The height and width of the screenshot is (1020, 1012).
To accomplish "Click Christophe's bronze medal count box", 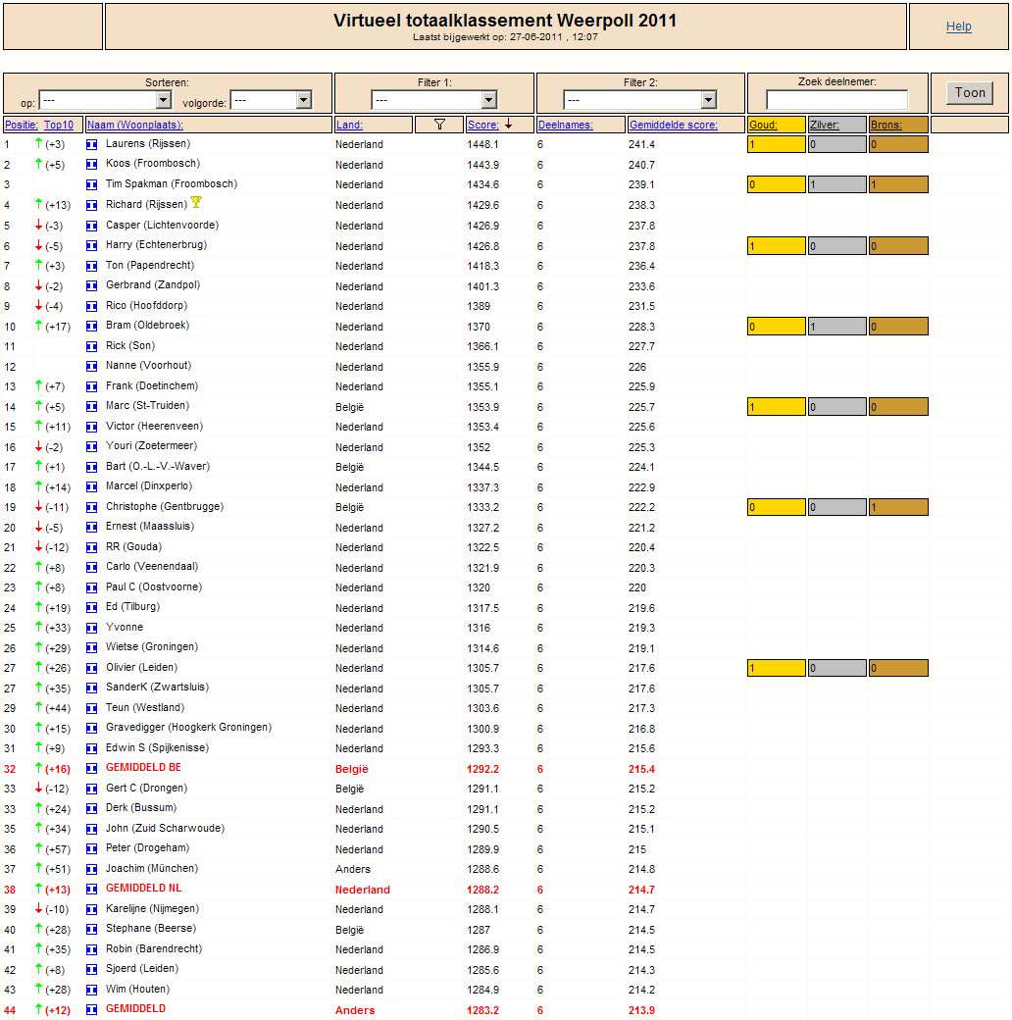I will [898, 507].
